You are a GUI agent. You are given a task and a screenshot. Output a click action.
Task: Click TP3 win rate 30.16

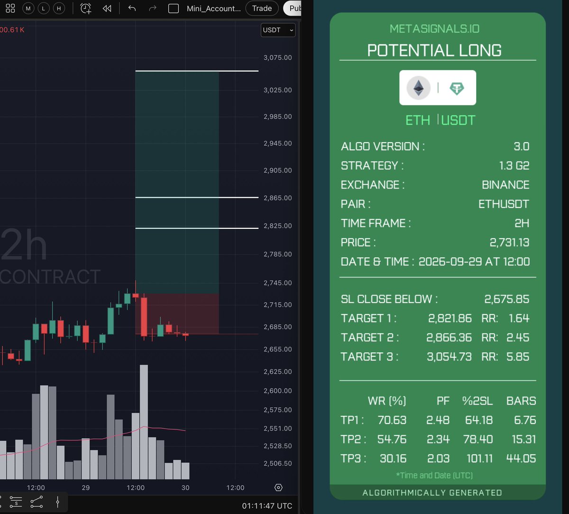pos(393,459)
